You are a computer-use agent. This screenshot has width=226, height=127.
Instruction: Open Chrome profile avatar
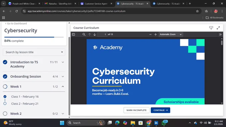coord(216,11)
